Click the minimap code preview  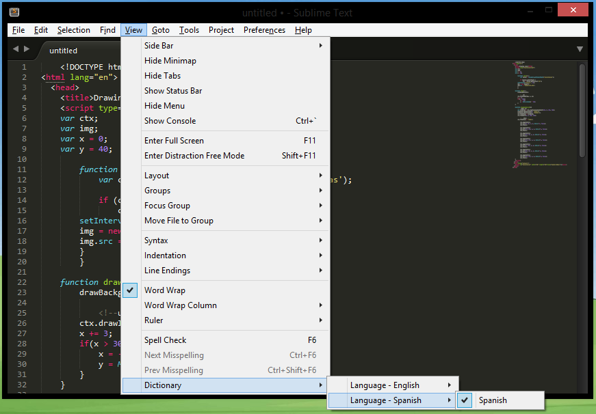(540, 114)
